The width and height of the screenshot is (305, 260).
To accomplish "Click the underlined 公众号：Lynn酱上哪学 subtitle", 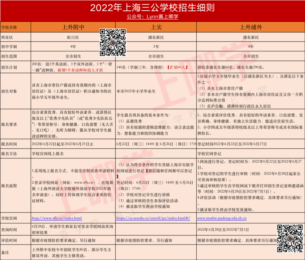I will click(152, 17).
